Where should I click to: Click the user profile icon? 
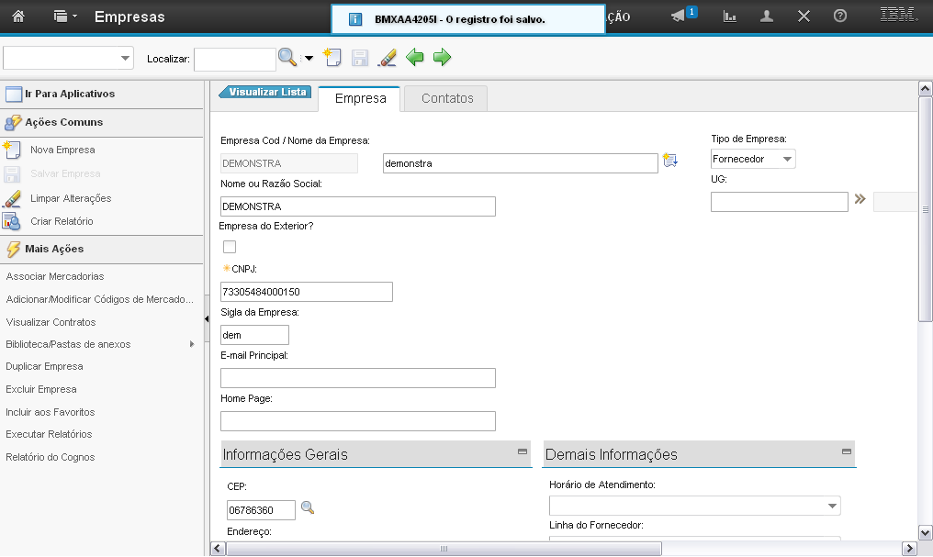click(767, 17)
